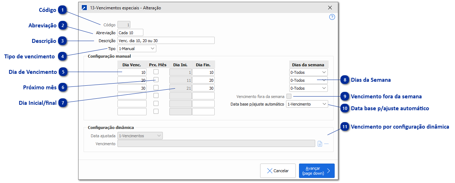Click numbered callout 5 for Dia de Vencimento
This screenshot has width=455, height=183.
tap(63, 72)
